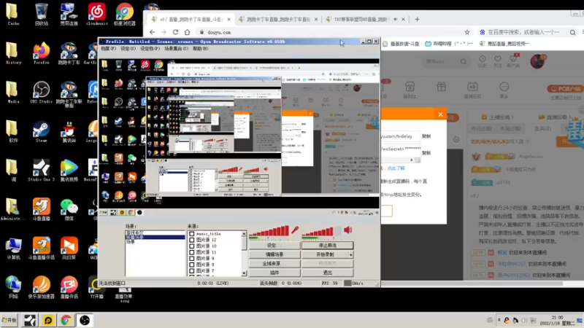This screenshot has height=328, width=584.
Task: Click the browser reload button
Action: point(175,32)
